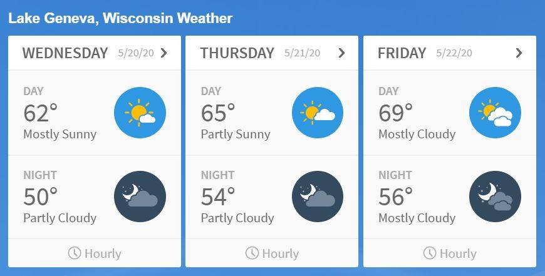Click Wednesday's mostly sunny day icon
The width and height of the screenshot is (545, 276).
[140, 113]
